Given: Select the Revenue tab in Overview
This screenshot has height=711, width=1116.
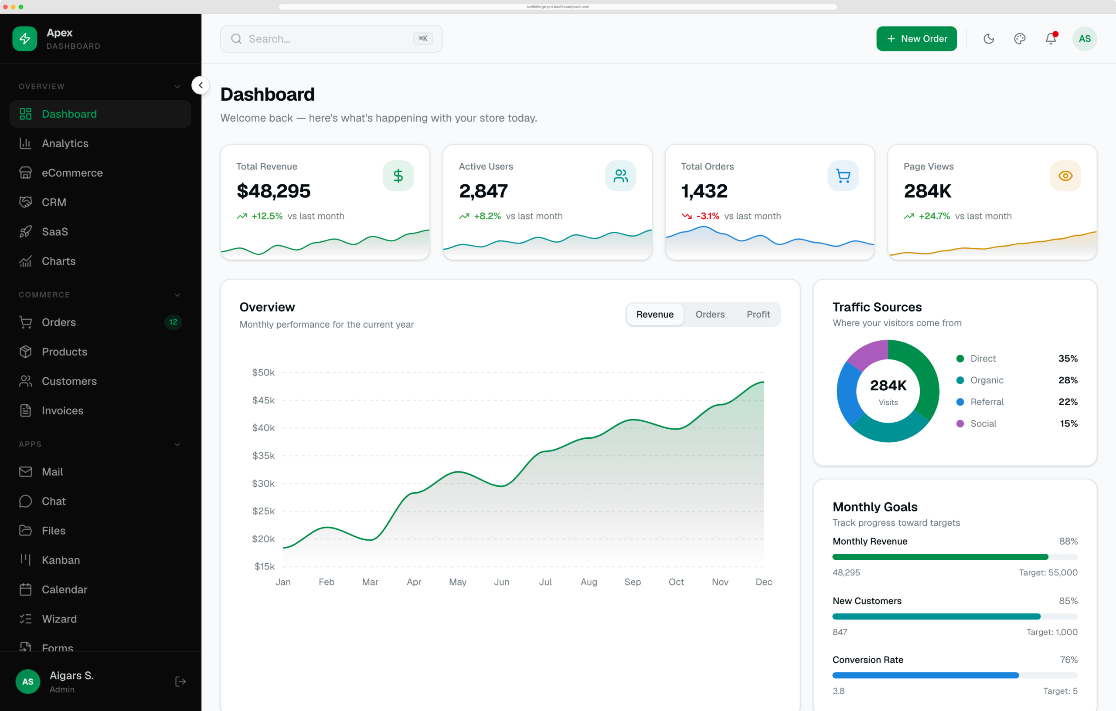Looking at the screenshot, I should click(x=654, y=315).
